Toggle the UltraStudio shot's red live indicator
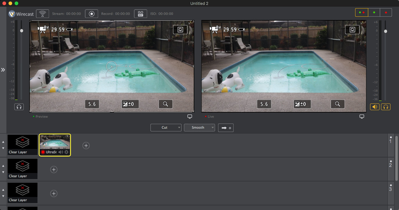The height and width of the screenshot is (210, 399). [43, 152]
